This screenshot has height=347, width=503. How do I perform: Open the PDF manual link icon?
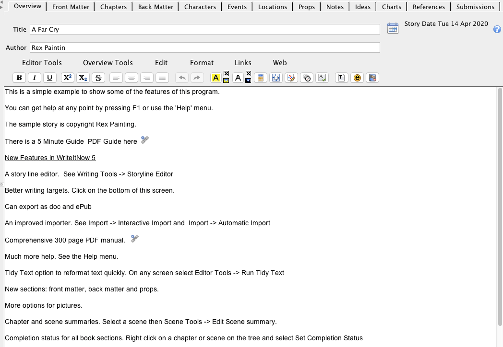click(x=135, y=239)
